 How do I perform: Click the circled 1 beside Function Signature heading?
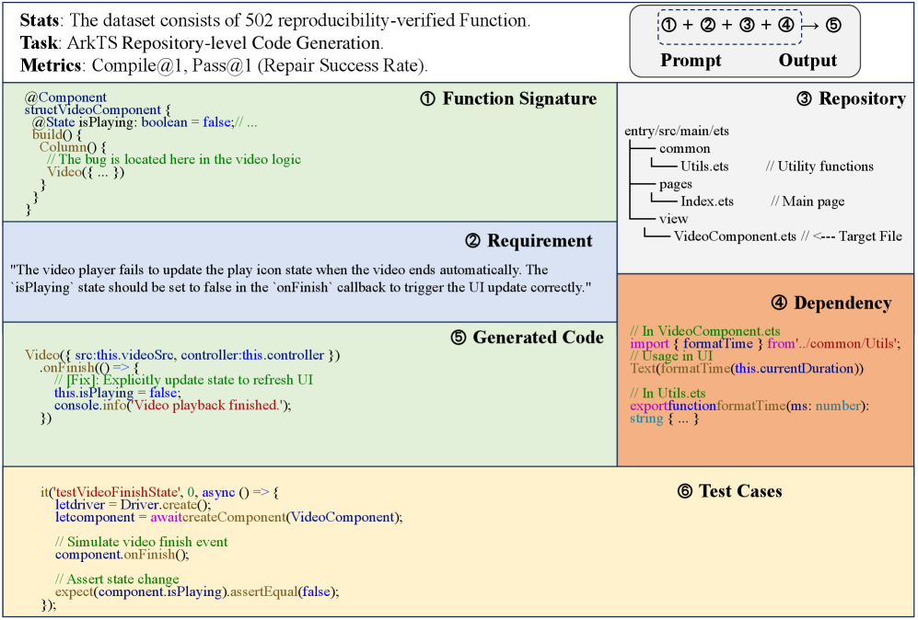(427, 99)
